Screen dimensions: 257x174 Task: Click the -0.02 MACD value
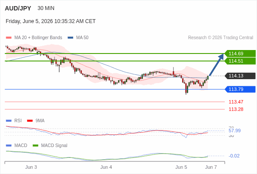[234, 156]
